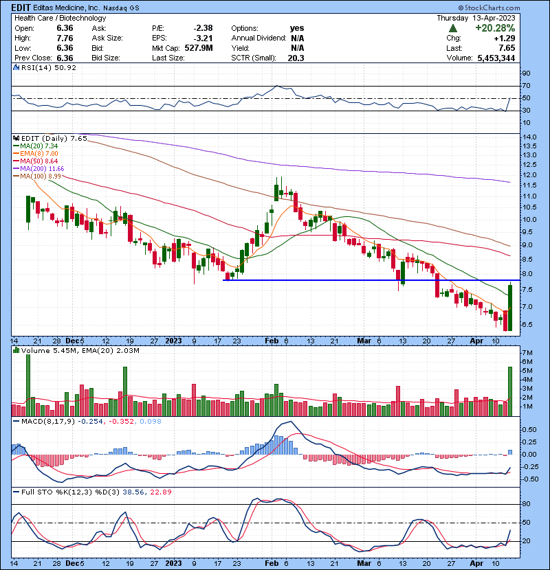Click the green up-triangle beside +20.28%
The height and width of the screenshot is (570, 550).
[x=453, y=28]
